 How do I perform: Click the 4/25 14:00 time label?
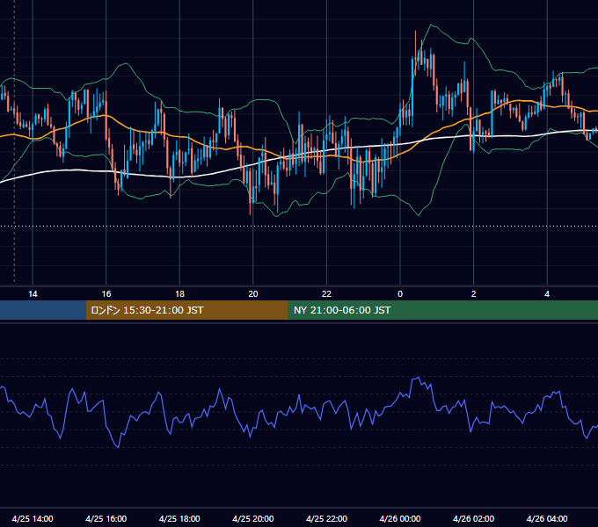(33, 518)
